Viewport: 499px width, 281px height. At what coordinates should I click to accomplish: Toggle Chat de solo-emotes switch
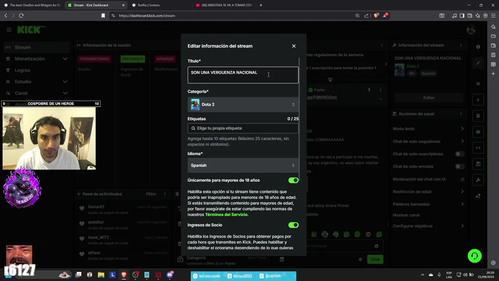tap(460, 167)
